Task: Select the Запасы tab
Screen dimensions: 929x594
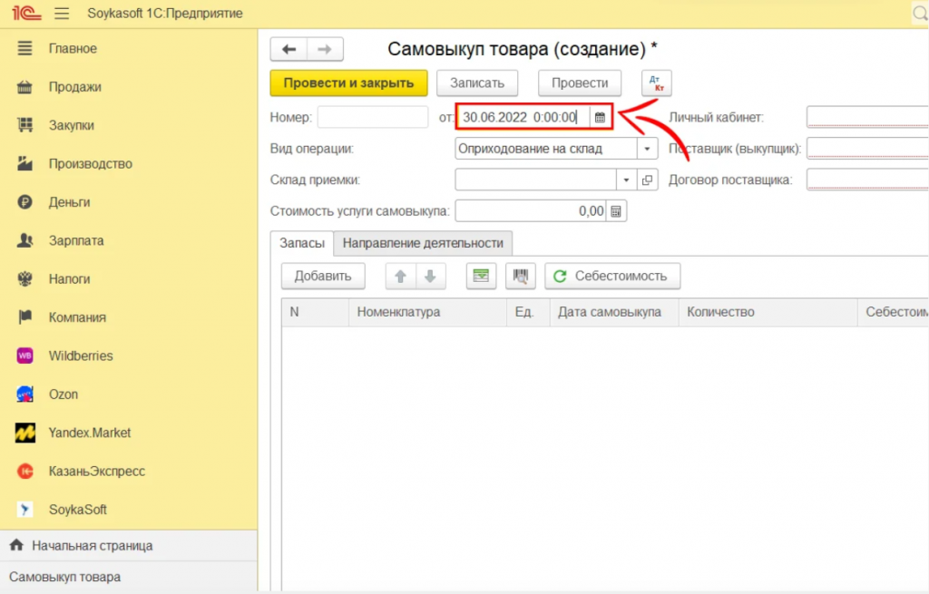Action: 302,243
